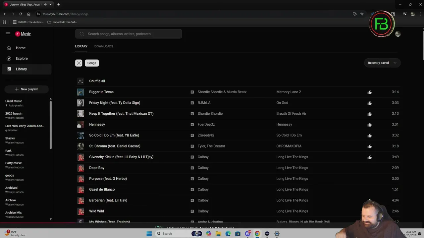Open album CHROMAKOPIA
Screen dimensions: 424x238
click(289, 146)
